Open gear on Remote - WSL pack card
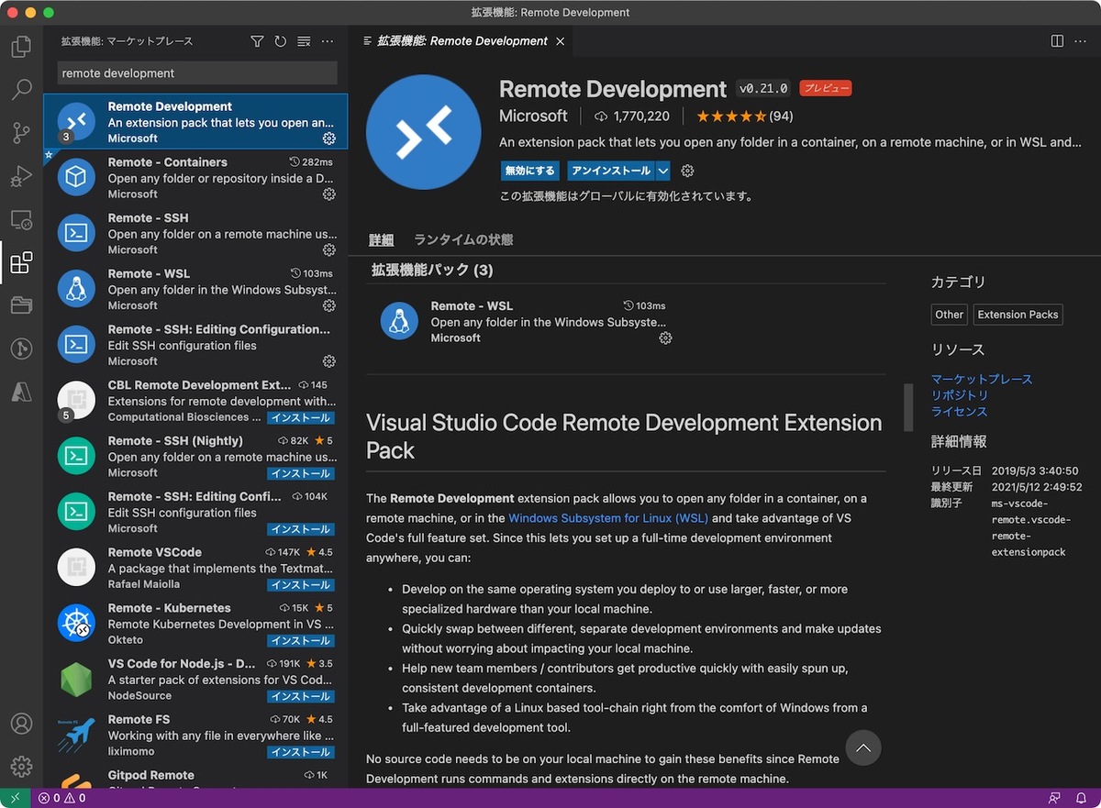 pyautogui.click(x=666, y=338)
